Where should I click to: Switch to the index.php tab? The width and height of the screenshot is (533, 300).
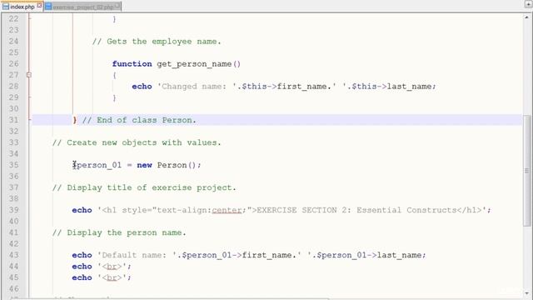pyautogui.click(x=22, y=7)
